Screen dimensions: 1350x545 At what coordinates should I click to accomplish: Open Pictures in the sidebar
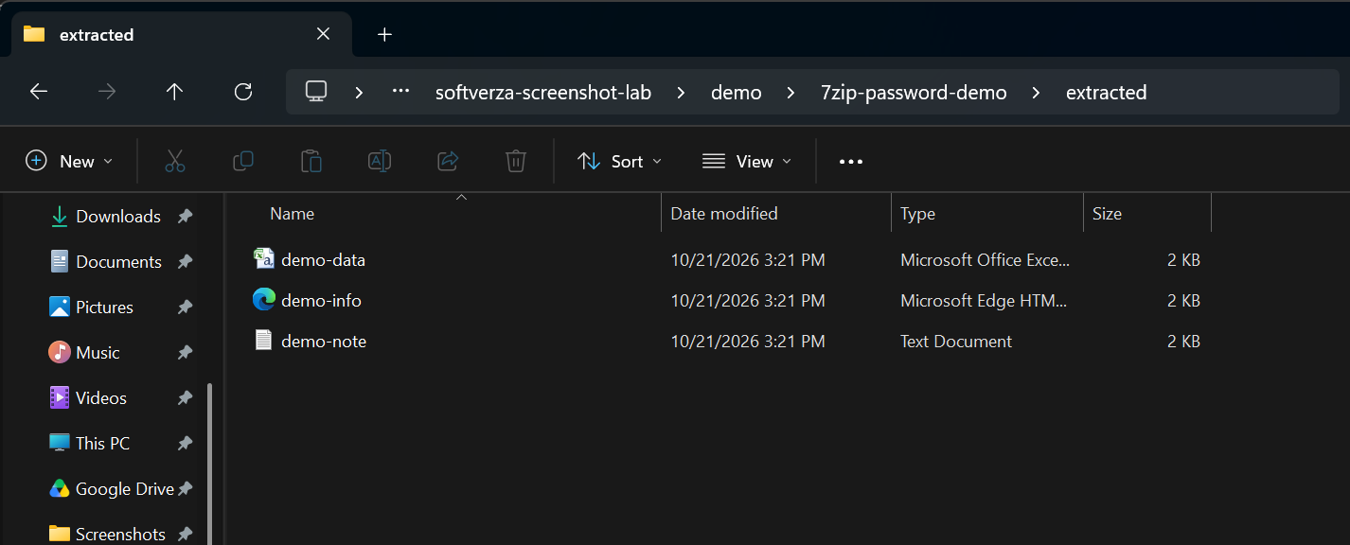click(104, 308)
